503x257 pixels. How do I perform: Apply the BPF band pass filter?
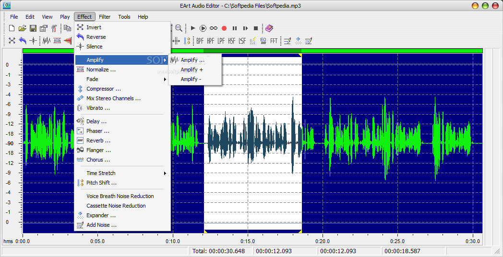(x=200, y=41)
